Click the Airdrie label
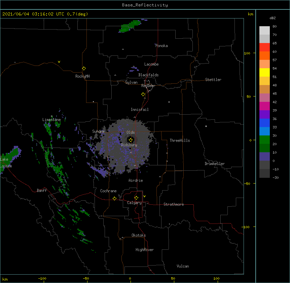The width and height of the screenshot is (290, 283). (136, 180)
